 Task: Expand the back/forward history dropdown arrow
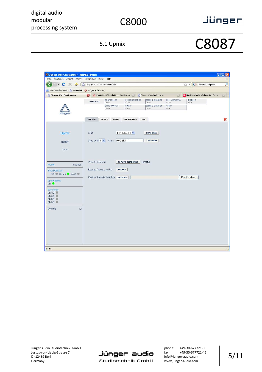[x=58, y=85]
